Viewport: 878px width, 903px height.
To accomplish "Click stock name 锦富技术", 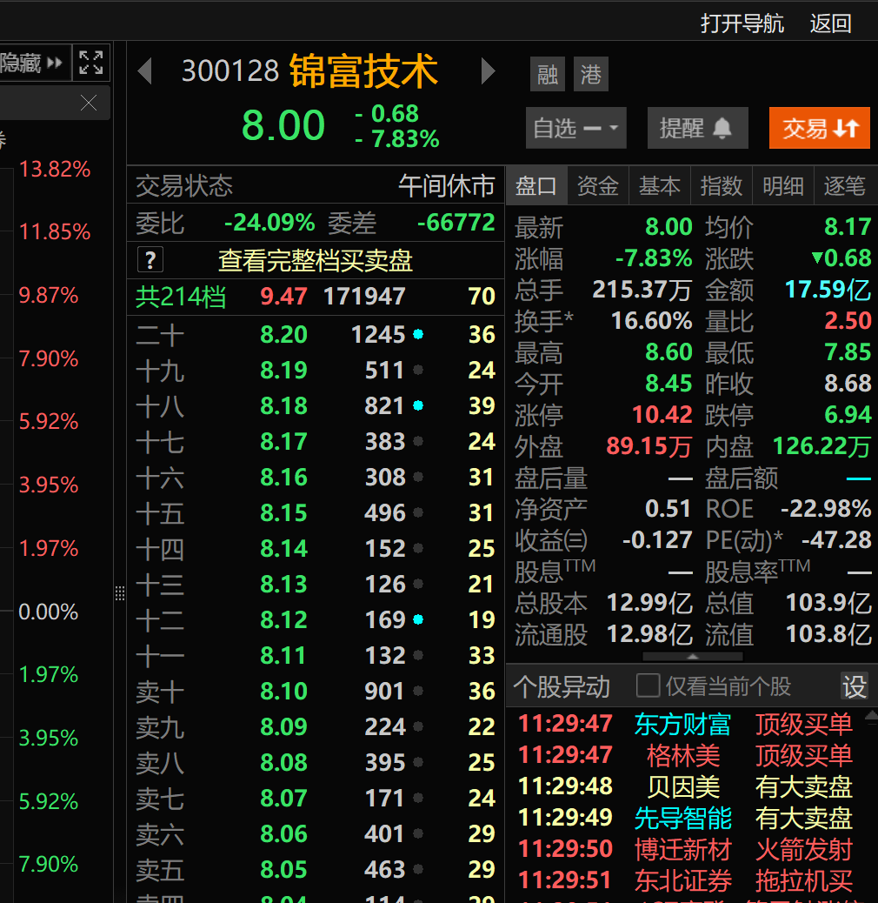I will (363, 71).
